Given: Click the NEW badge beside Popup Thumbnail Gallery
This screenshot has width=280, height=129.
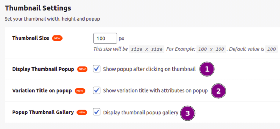Looking at the screenshot, I should tap(82, 112).
